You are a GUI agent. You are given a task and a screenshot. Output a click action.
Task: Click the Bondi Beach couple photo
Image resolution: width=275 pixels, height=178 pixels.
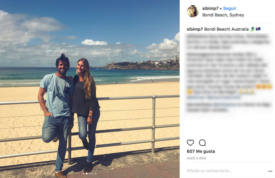(x=90, y=89)
